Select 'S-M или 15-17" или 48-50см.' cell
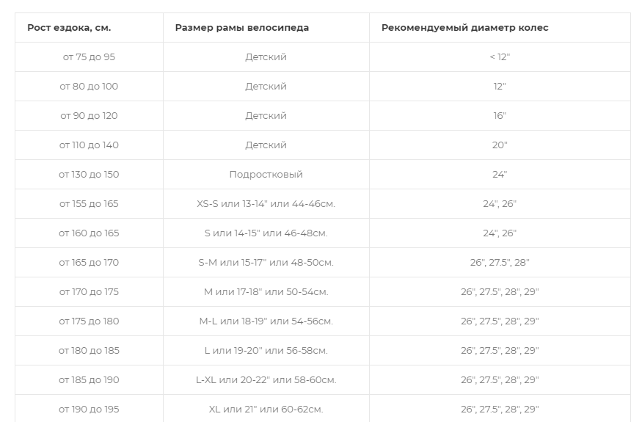 266,263
